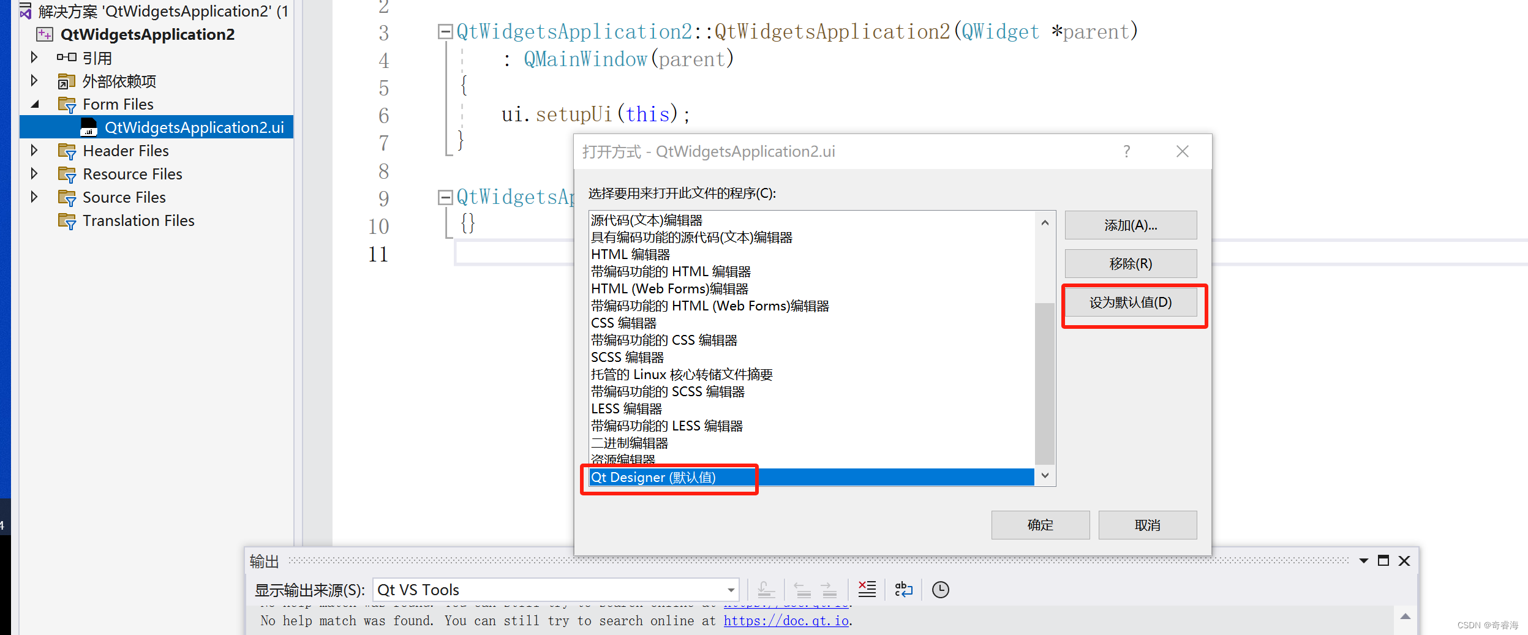Click the program list scroll up arrow
Image resolution: width=1528 pixels, height=635 pixels.
click(x=1045, y=223)
